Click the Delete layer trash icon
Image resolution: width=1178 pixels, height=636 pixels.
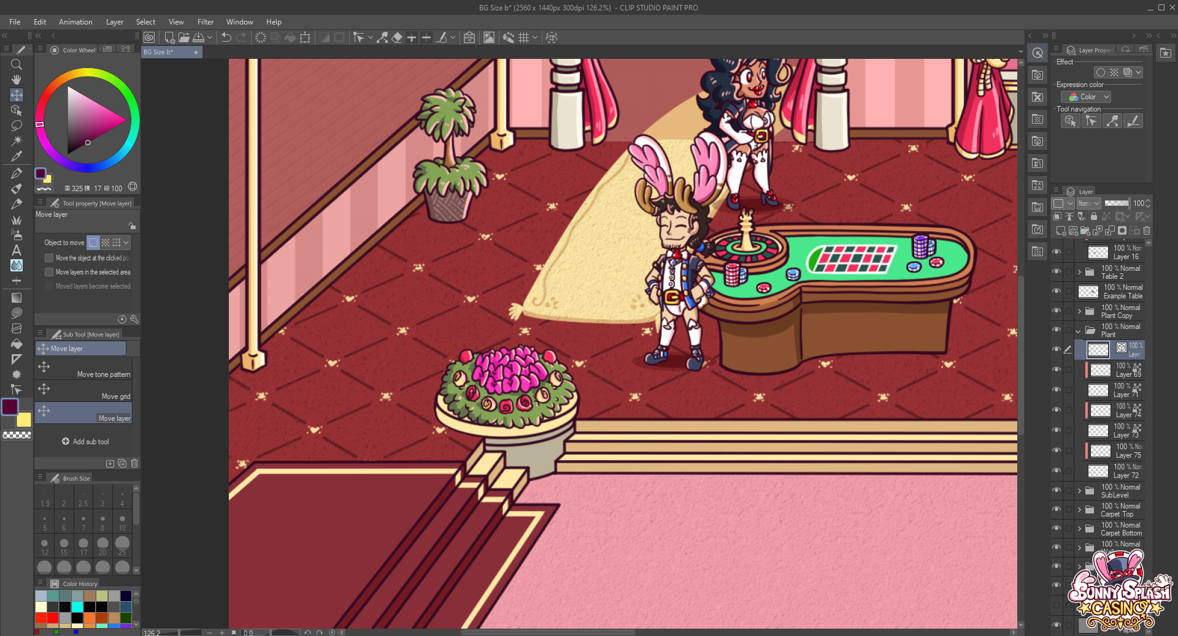1147,231
